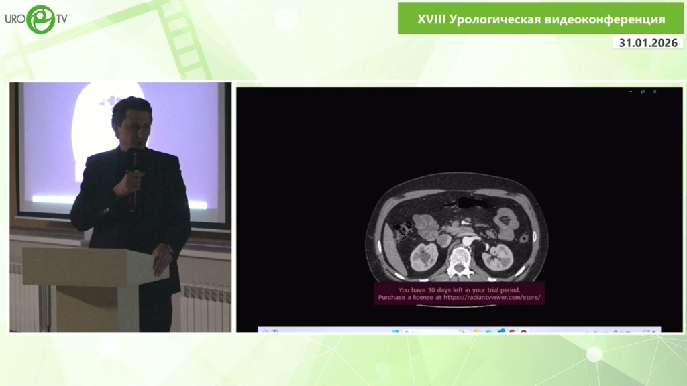
Task: Click the Windows Start button in taskbar
Action: coord(394,331)
